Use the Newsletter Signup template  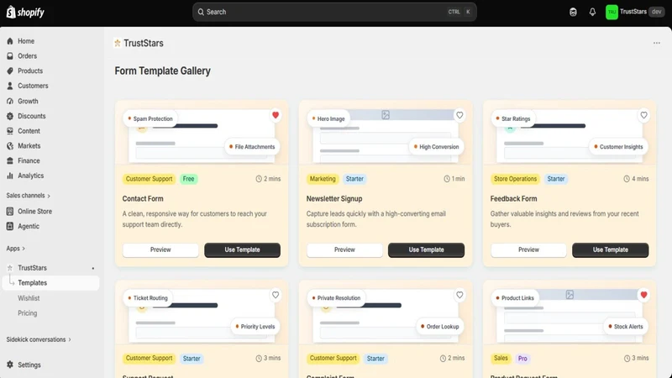tap(426, 249)
